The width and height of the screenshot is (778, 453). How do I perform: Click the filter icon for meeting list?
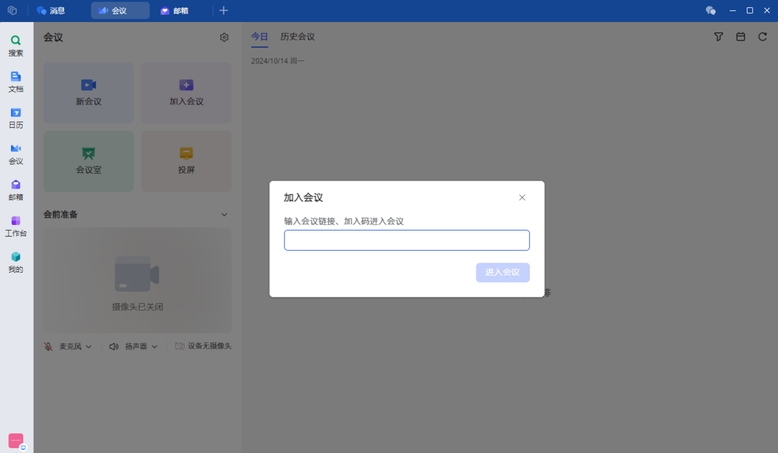[718, 37]
